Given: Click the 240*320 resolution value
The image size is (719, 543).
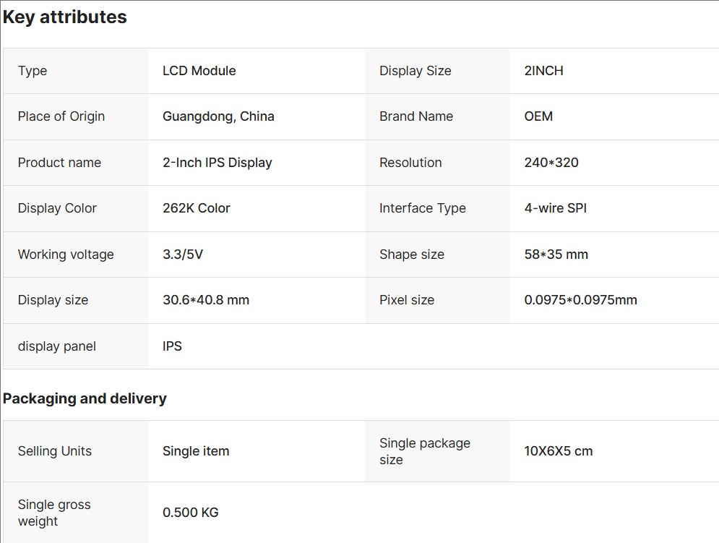Looking at the screenshot, I should pyautogui.click(x=551, y=163).
